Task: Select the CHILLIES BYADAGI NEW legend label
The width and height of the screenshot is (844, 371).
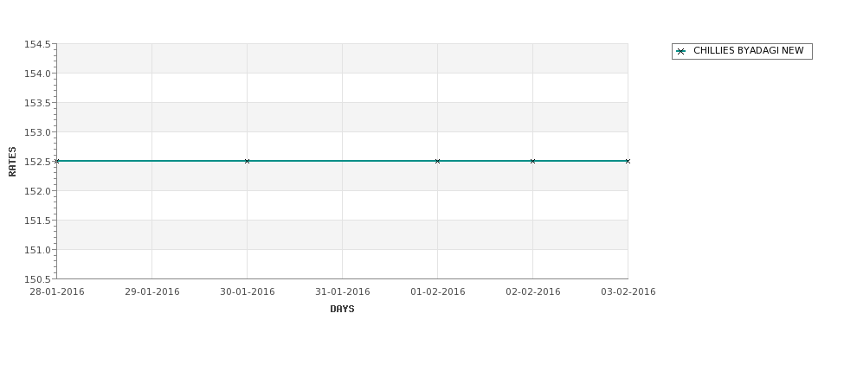Action: click(748, 50)
